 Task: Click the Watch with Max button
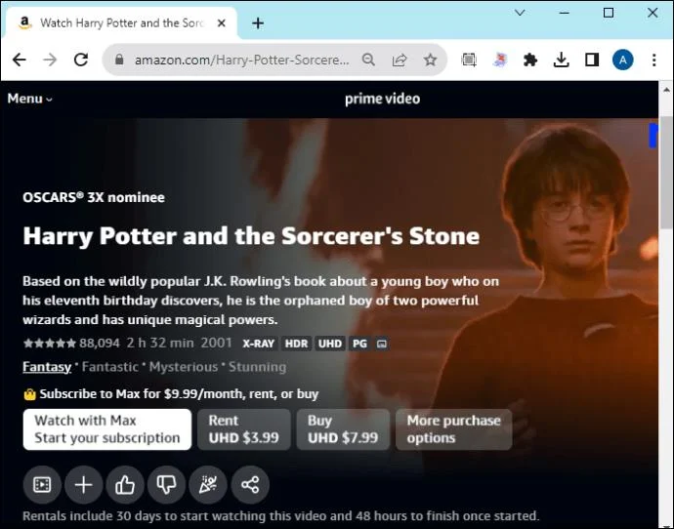click(107, 429)
